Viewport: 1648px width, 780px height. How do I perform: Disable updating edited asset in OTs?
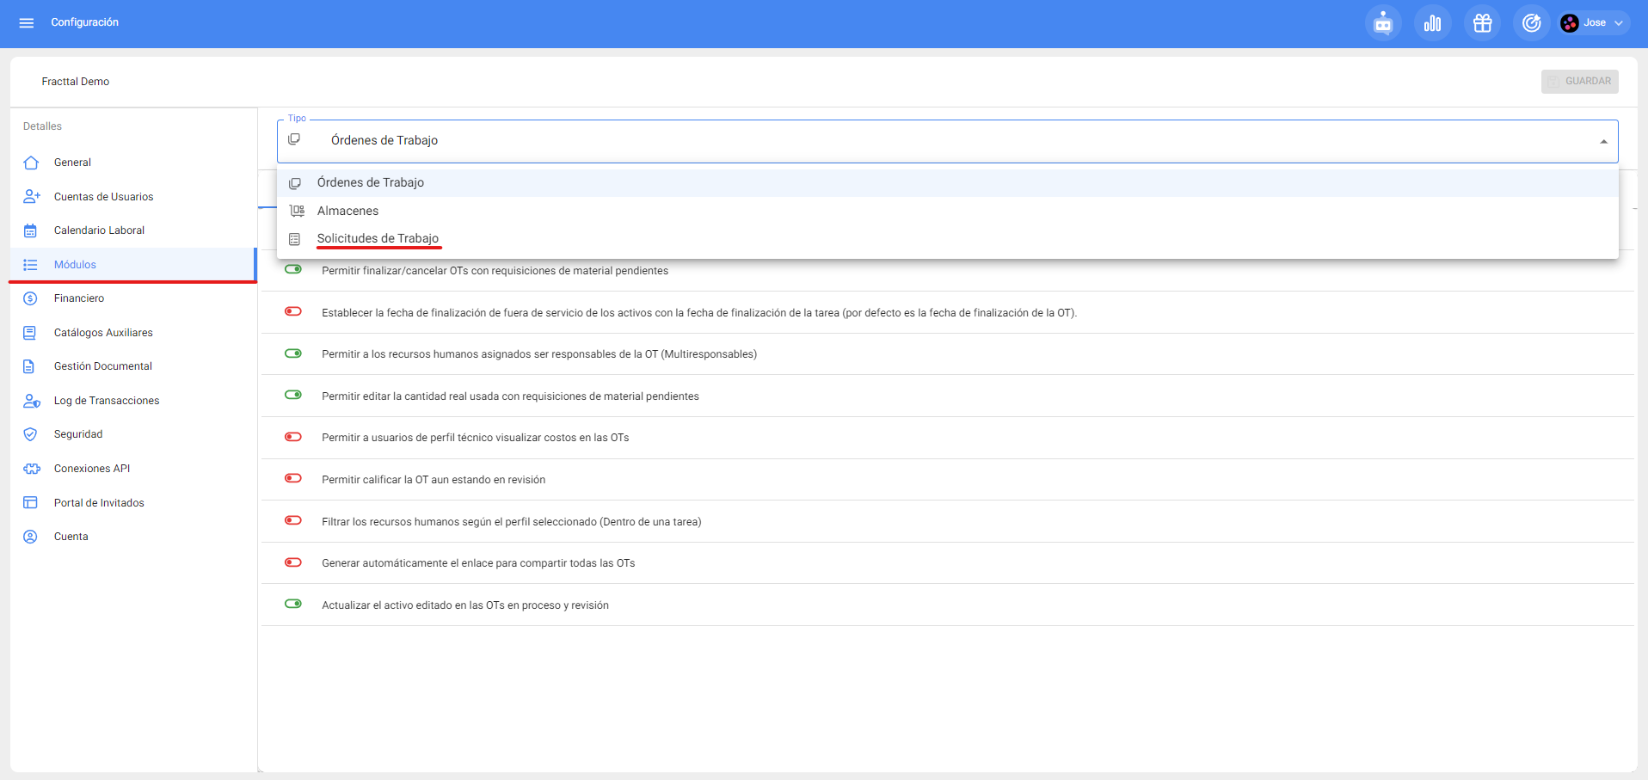click(293, 605)
